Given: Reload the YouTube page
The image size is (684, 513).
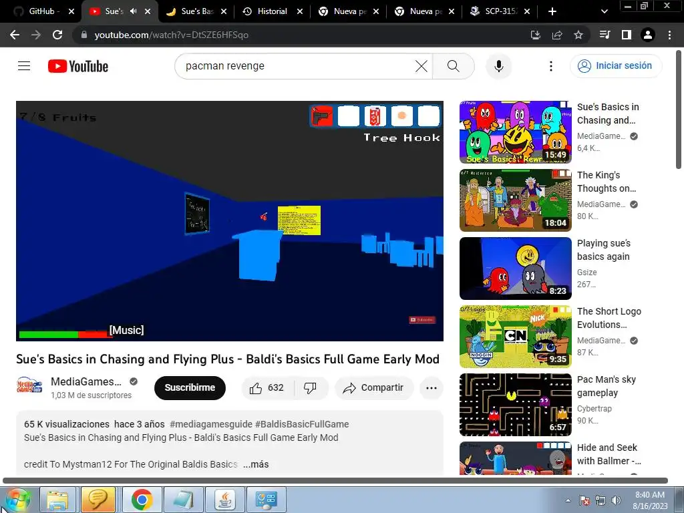Looking at the screenshot, I should pos(57,35).
